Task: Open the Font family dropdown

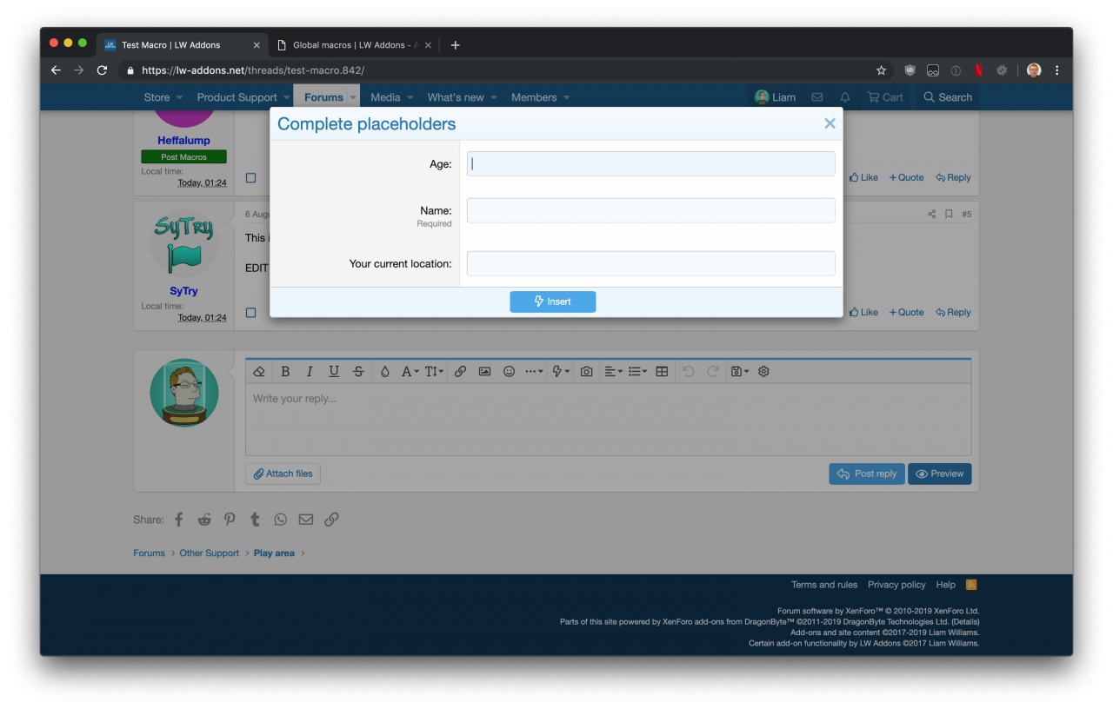Action: (x=410, y=372)
